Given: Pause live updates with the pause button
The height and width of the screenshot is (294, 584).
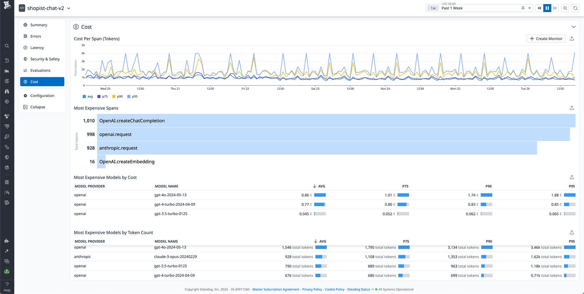Looking at the screenshot, I should (x=547, y=7).
